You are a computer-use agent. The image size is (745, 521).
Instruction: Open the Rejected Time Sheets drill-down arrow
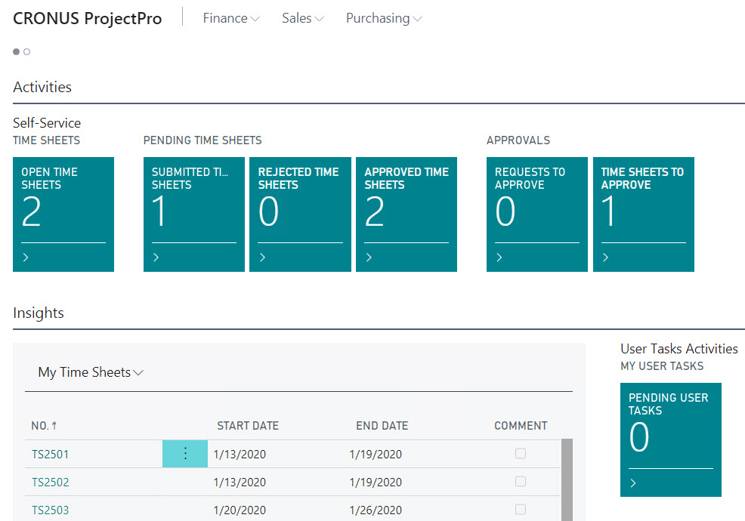pyautogui.click(x=262, y=257)
